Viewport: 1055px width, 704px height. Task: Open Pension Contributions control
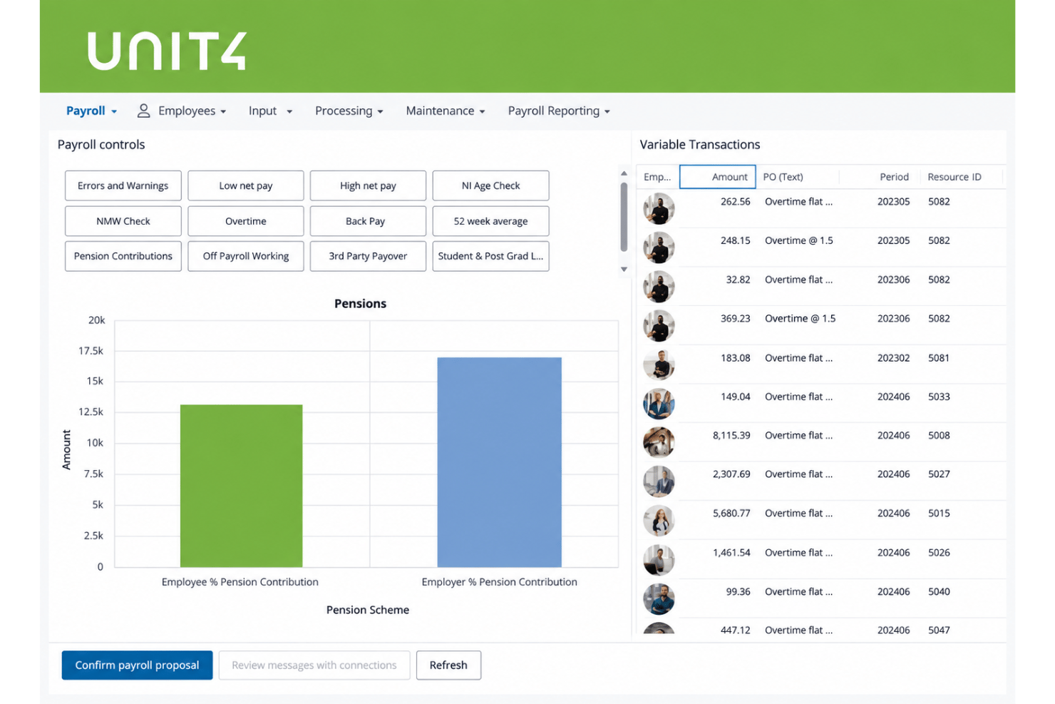[x=123, y=256]
